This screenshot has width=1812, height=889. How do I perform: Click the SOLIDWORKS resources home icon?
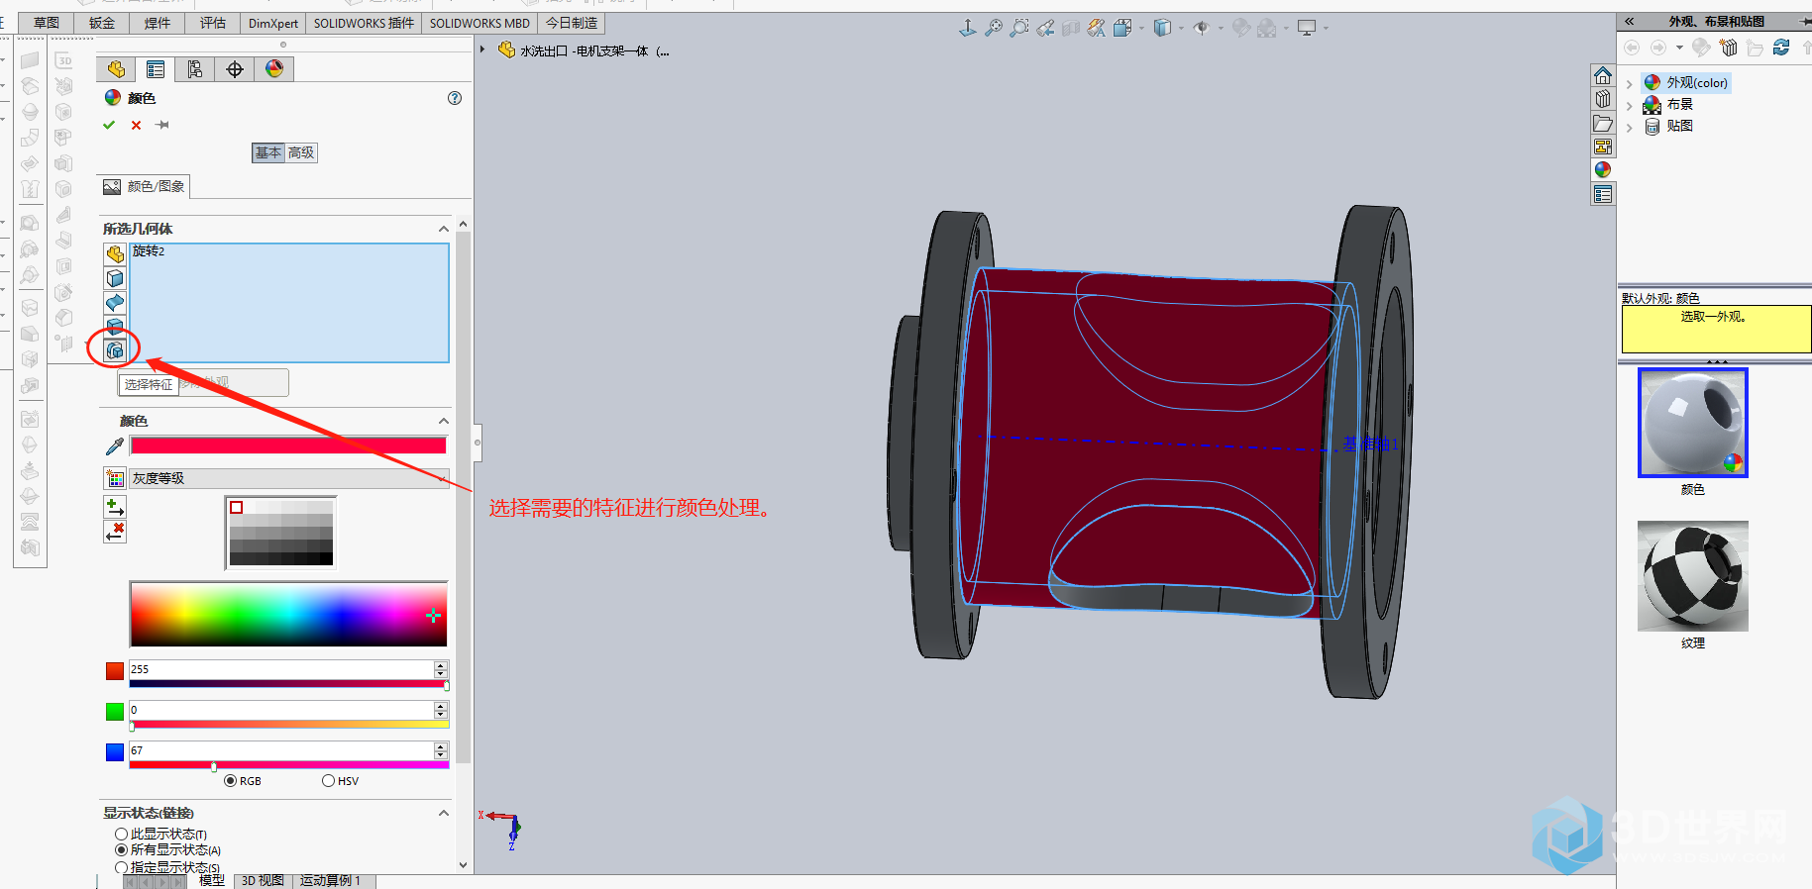click(1603, 75)
